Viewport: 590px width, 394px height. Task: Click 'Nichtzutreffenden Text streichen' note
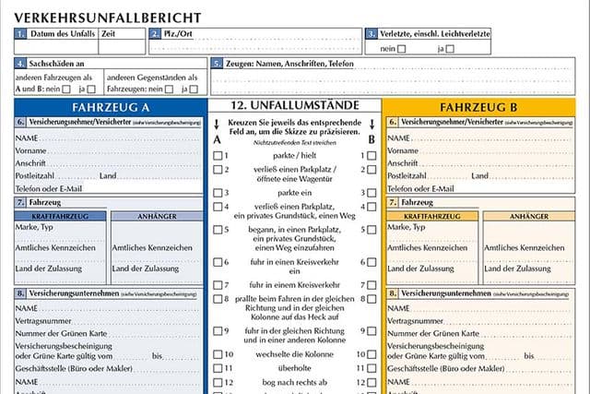point(295,143)
